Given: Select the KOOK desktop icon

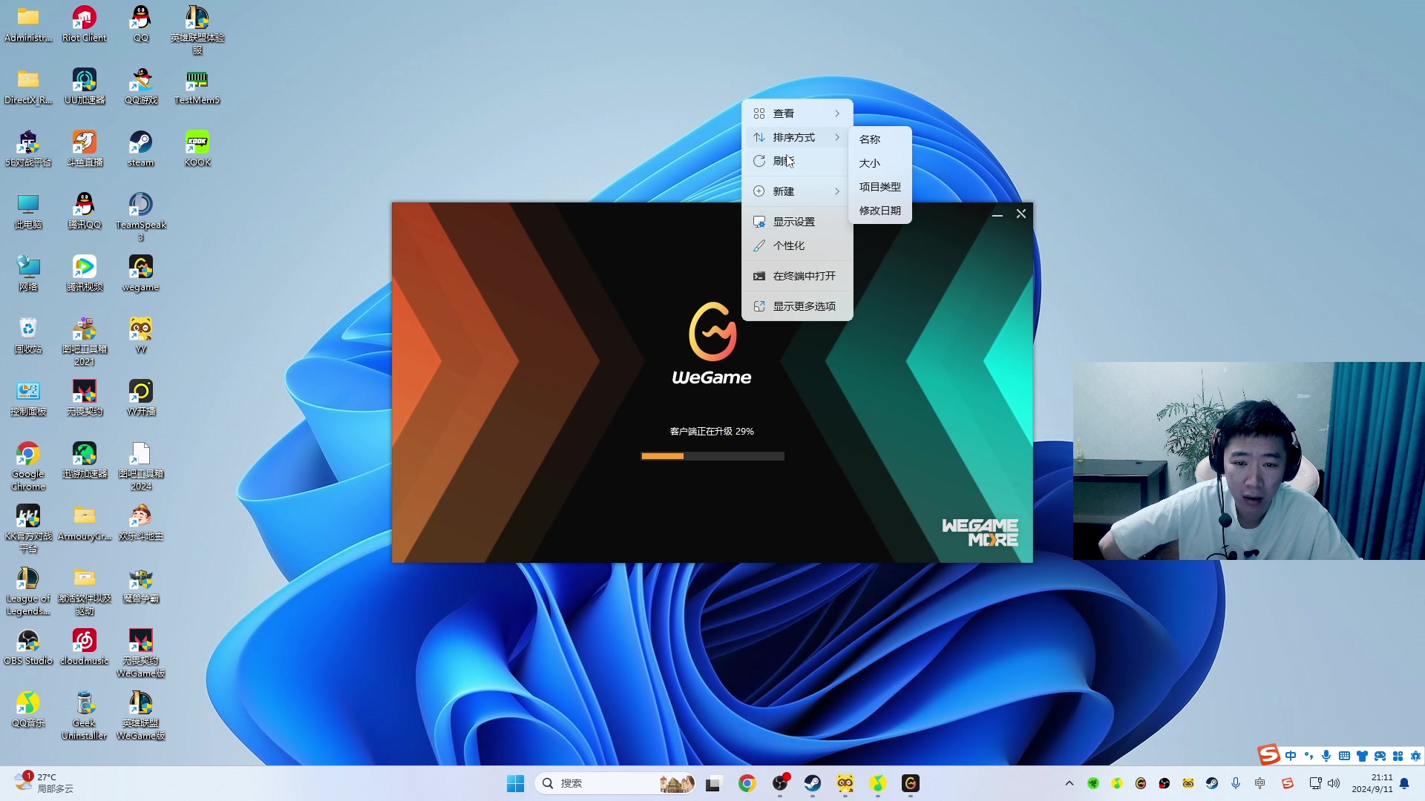Looking at the screenshot, I should tap(197, 148).
